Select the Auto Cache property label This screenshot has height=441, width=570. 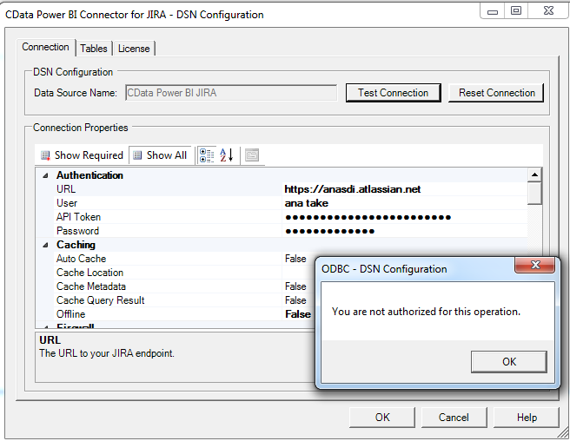coord(82,259)
